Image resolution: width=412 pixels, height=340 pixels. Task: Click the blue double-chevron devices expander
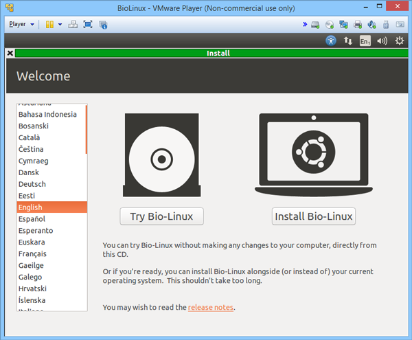(x=304, y=25)
